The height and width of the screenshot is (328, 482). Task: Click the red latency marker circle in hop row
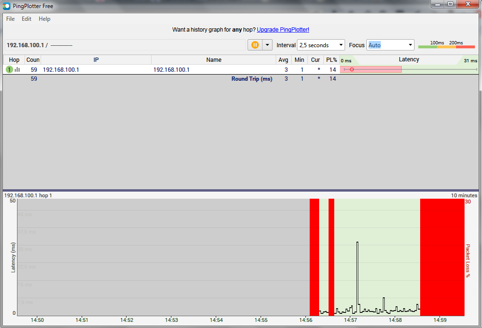tap(352, 69)
